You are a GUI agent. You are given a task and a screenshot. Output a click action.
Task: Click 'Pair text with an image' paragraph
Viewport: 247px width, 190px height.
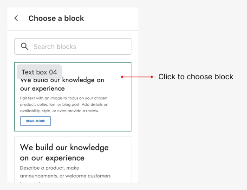point(64,104)
